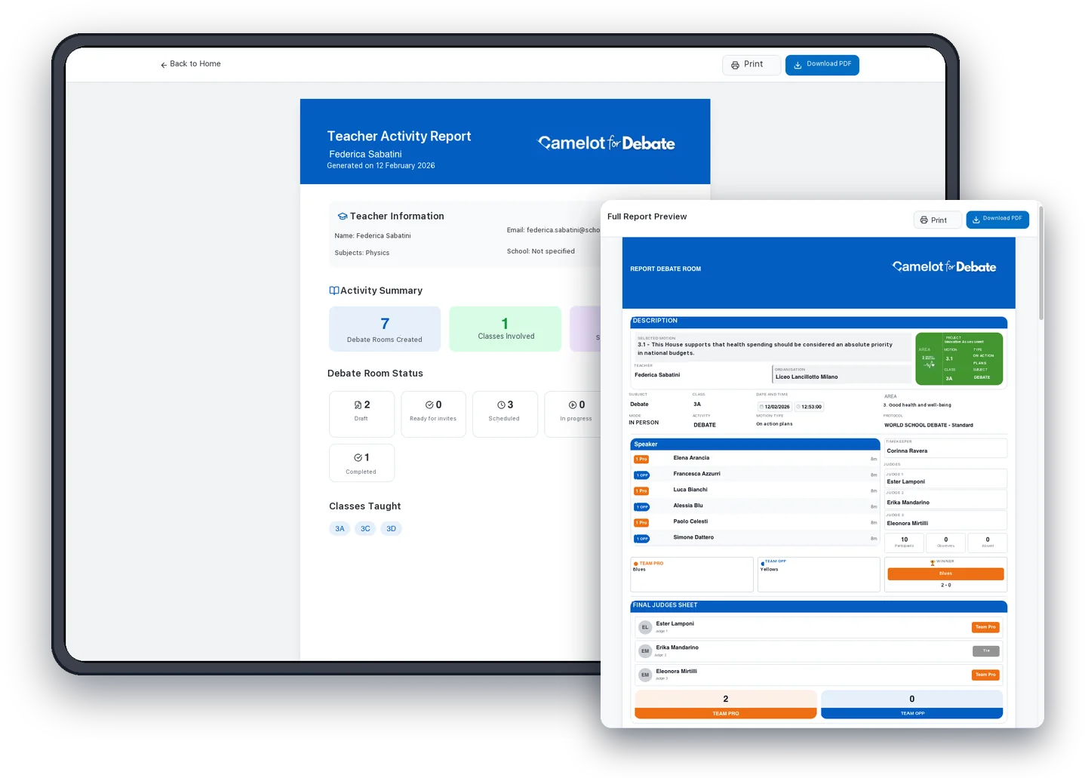Image resolution: width=1085 pixels, height=778 pixels.
Task: Click the time field showing 12:53:00
Action: (x=809, y=407)
